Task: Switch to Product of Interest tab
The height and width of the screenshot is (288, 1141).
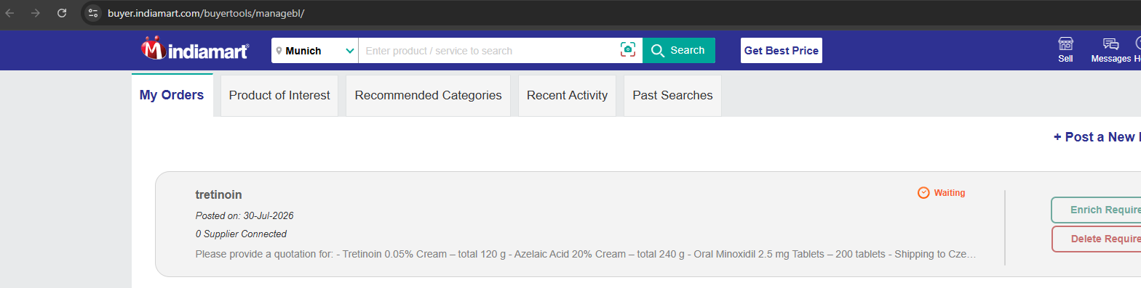Action: (x=279, y=96)
